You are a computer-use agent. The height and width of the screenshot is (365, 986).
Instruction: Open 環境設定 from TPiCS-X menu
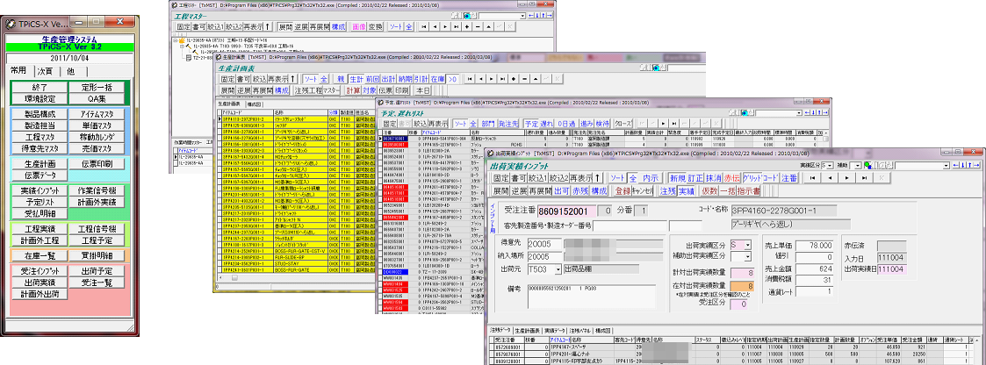[x=40, y=98]
